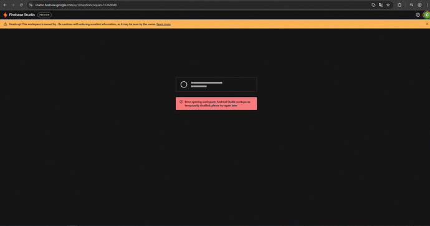430x226 pixels.
Task: Focus the studio.firebase.google.com address bar URL
Action: click(76, 5)
